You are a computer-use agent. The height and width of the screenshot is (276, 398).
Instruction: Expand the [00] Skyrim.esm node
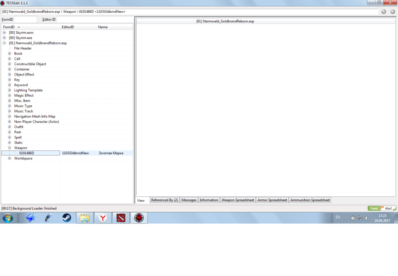click(x=4, y=33)
